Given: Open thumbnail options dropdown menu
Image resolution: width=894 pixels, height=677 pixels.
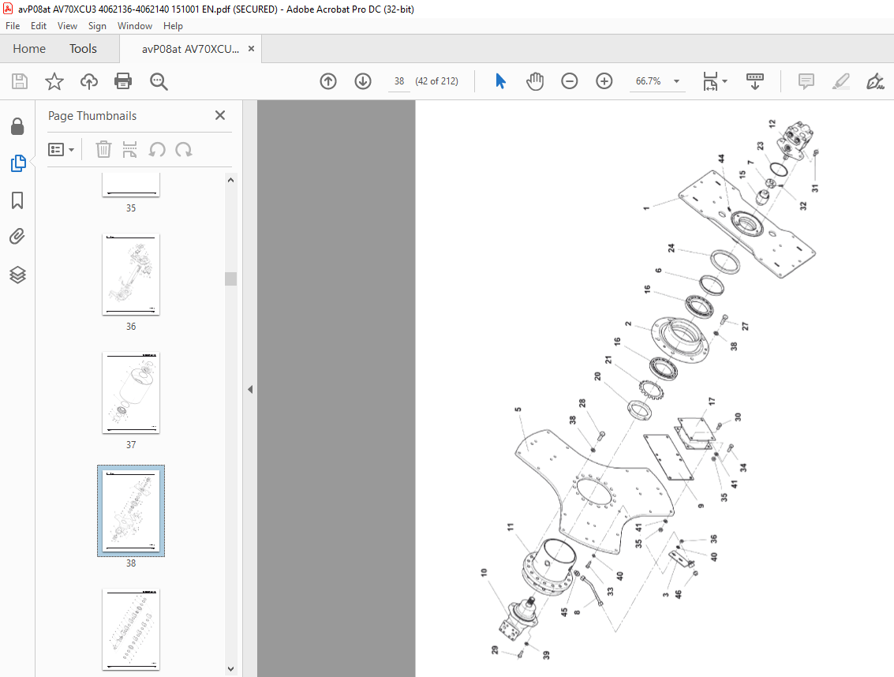Looking at the screenshot, I should [62, 150].
